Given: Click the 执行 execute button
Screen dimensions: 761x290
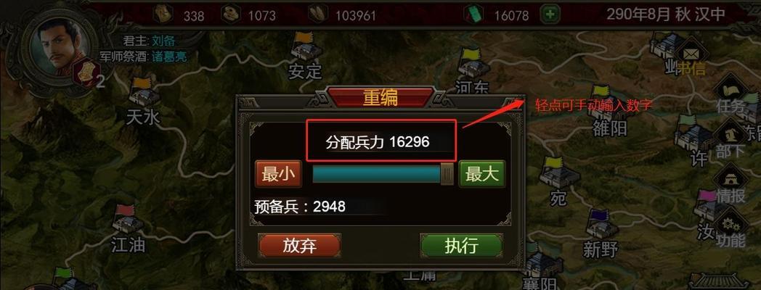Looking at the screenshot, I should (461, 245).
